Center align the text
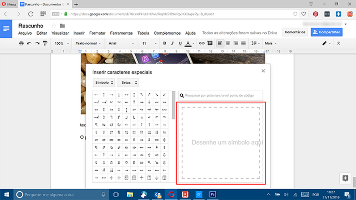 point(228,43)
